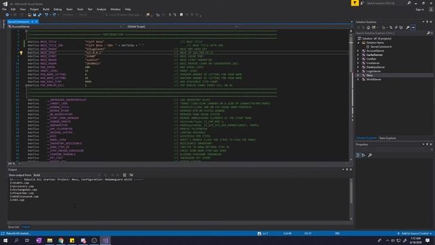The width and height of the screenshot is (435, 245).
Task: Select the Certifier project
Action: tap(371, 59)
